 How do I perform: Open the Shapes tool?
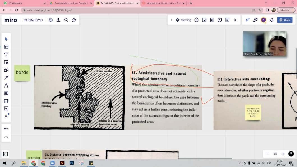[6, 70]
